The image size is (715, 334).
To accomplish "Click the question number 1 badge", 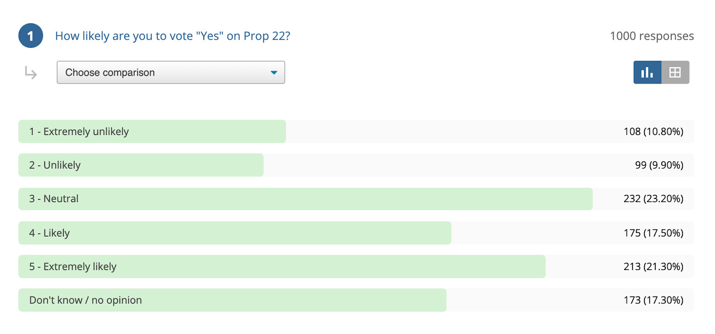I will pyautogui.click(x=30, y=36).
